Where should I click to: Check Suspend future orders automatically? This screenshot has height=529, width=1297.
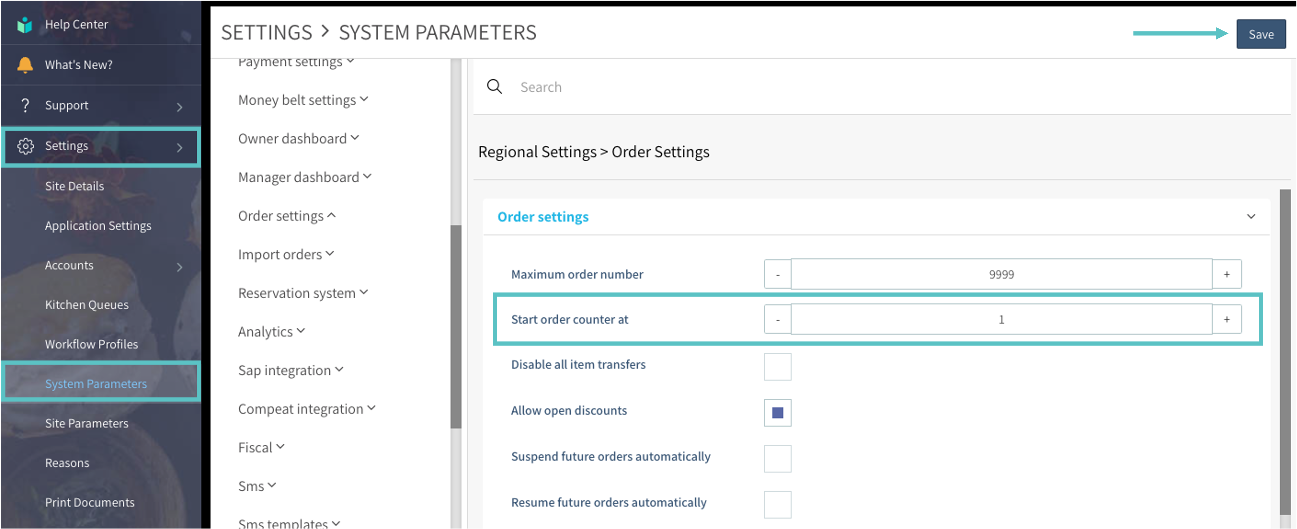[777, 459]
